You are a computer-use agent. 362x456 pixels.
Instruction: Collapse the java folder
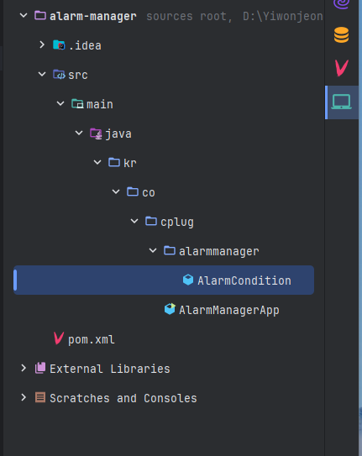pos(79,134)
